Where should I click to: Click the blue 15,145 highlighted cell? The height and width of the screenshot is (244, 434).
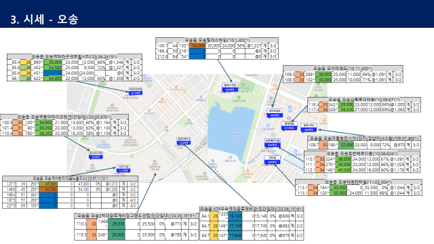click(235, 216)
